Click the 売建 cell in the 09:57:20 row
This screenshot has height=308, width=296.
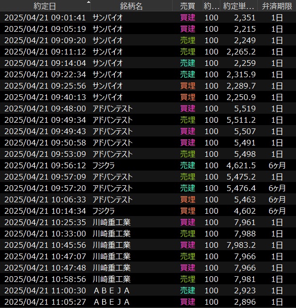coord(188,189)
